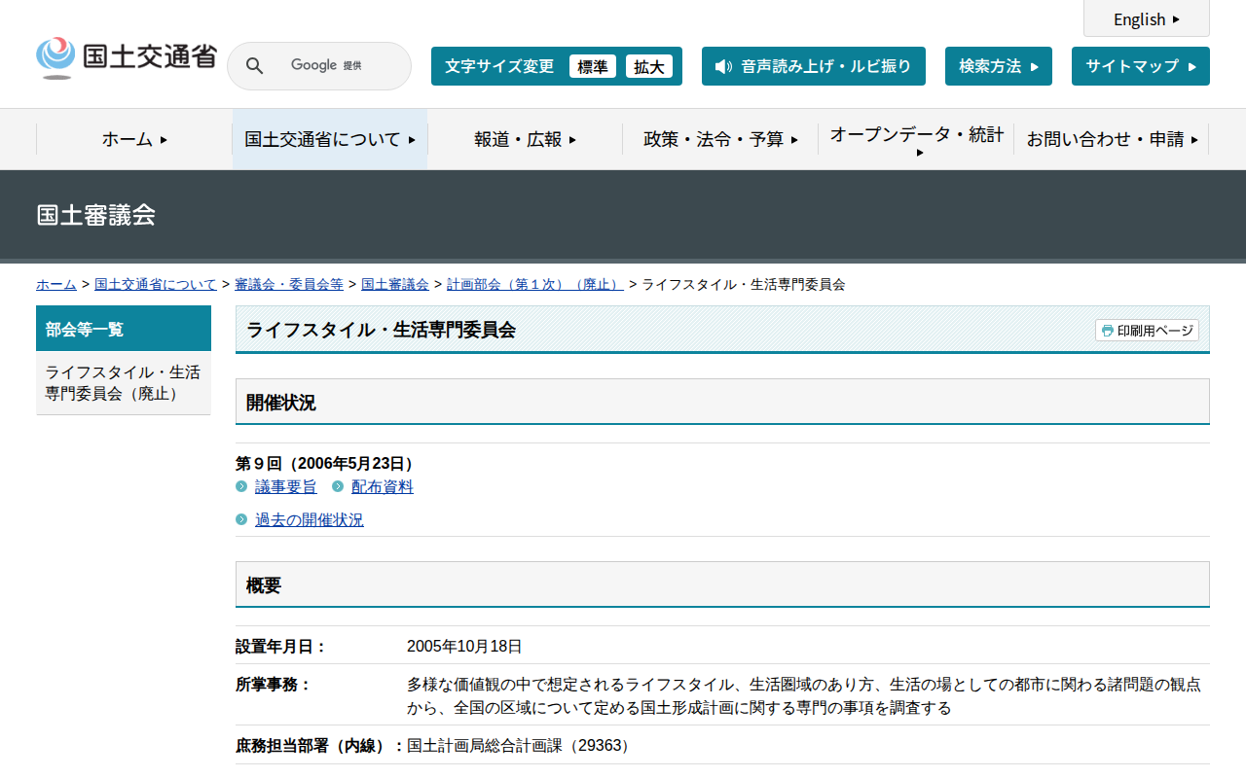Click the bullet icon beside 配布資料
This screenshot has height=778, width=1246.
338,486
